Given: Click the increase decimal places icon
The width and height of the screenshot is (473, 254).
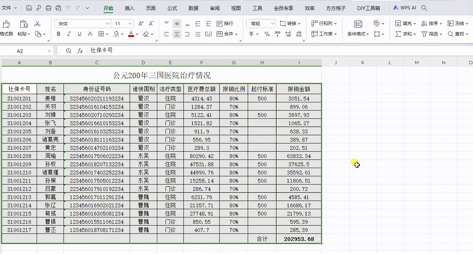Looking at the screenshot, I should pyautogui.click(x=288, y=34).
